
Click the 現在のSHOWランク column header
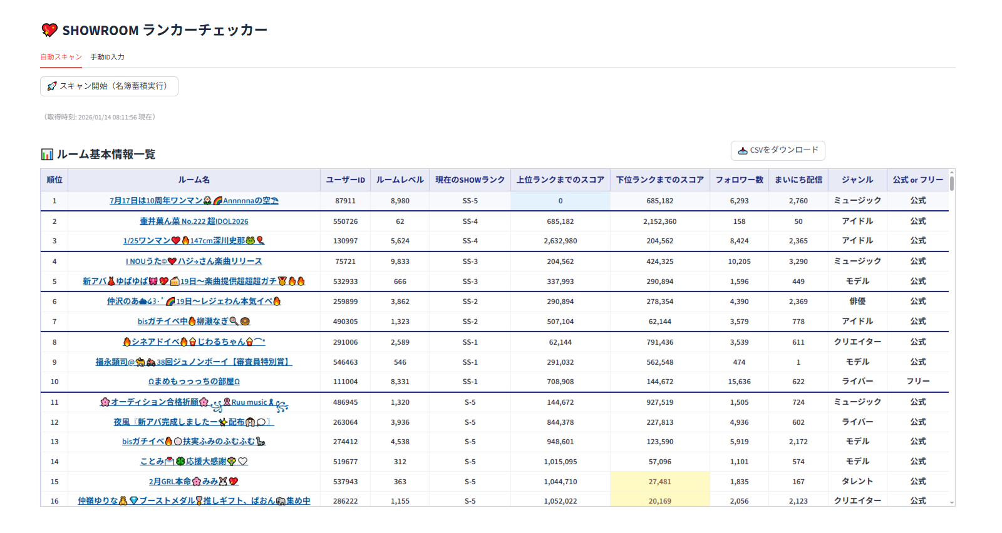pos(470,180)
